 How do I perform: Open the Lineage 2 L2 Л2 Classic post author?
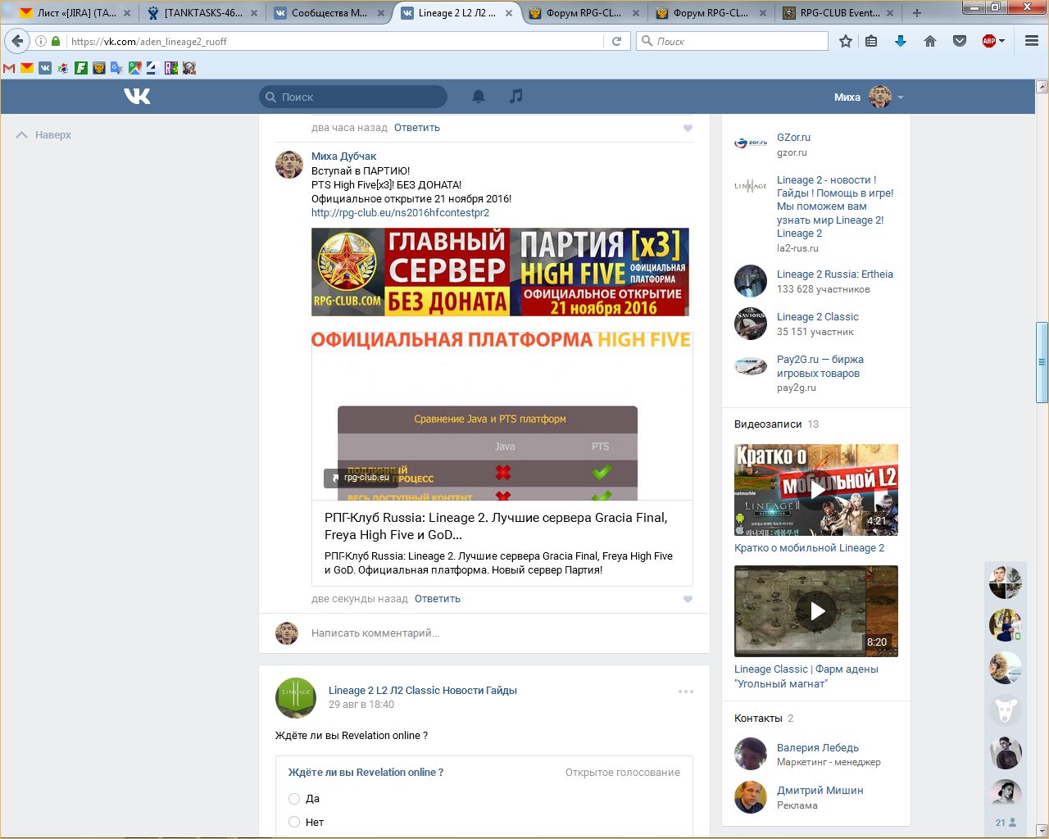423,691
